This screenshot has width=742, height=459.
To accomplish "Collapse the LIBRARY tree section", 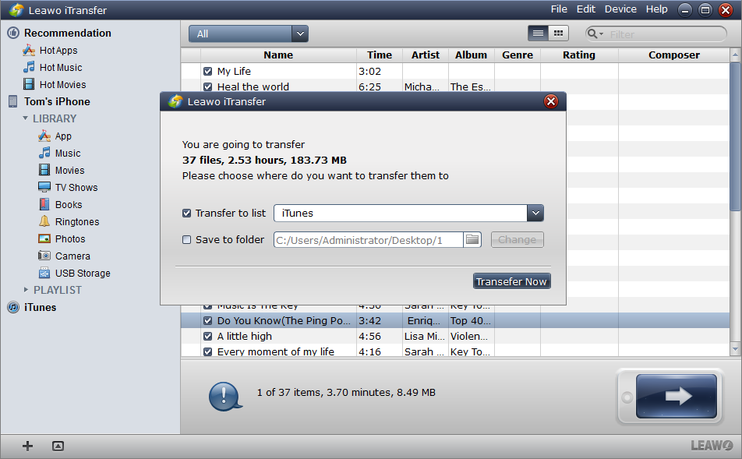I will [26, 118].
